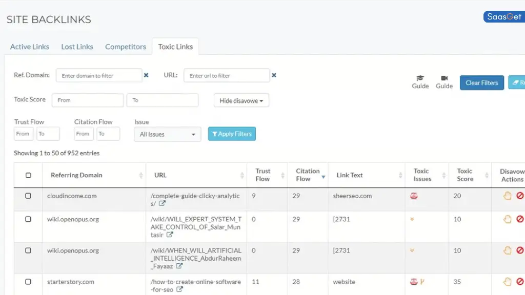Click the flag issue icon for starterstory.com
The image size is (525, 295).
coord(422,282)
